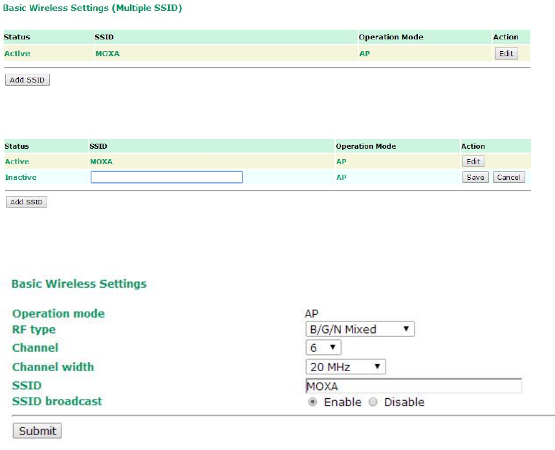The height and width of the screenshot is (450, 555).
Task: Click the Active status in the first table
Action: (17, 54)
